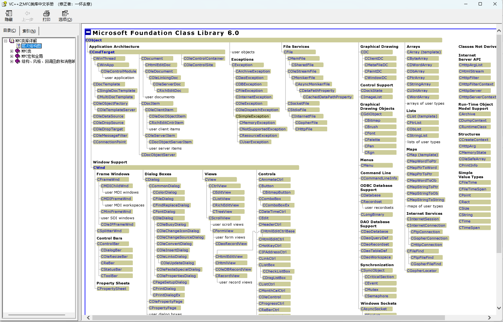Click the help icon in the title bar
Screen dimensions: 503x322
[x=4, y=4]
